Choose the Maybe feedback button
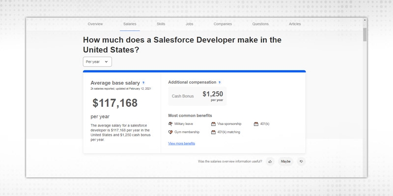This screenshot has width=393, height=196. tap(285, 162)
